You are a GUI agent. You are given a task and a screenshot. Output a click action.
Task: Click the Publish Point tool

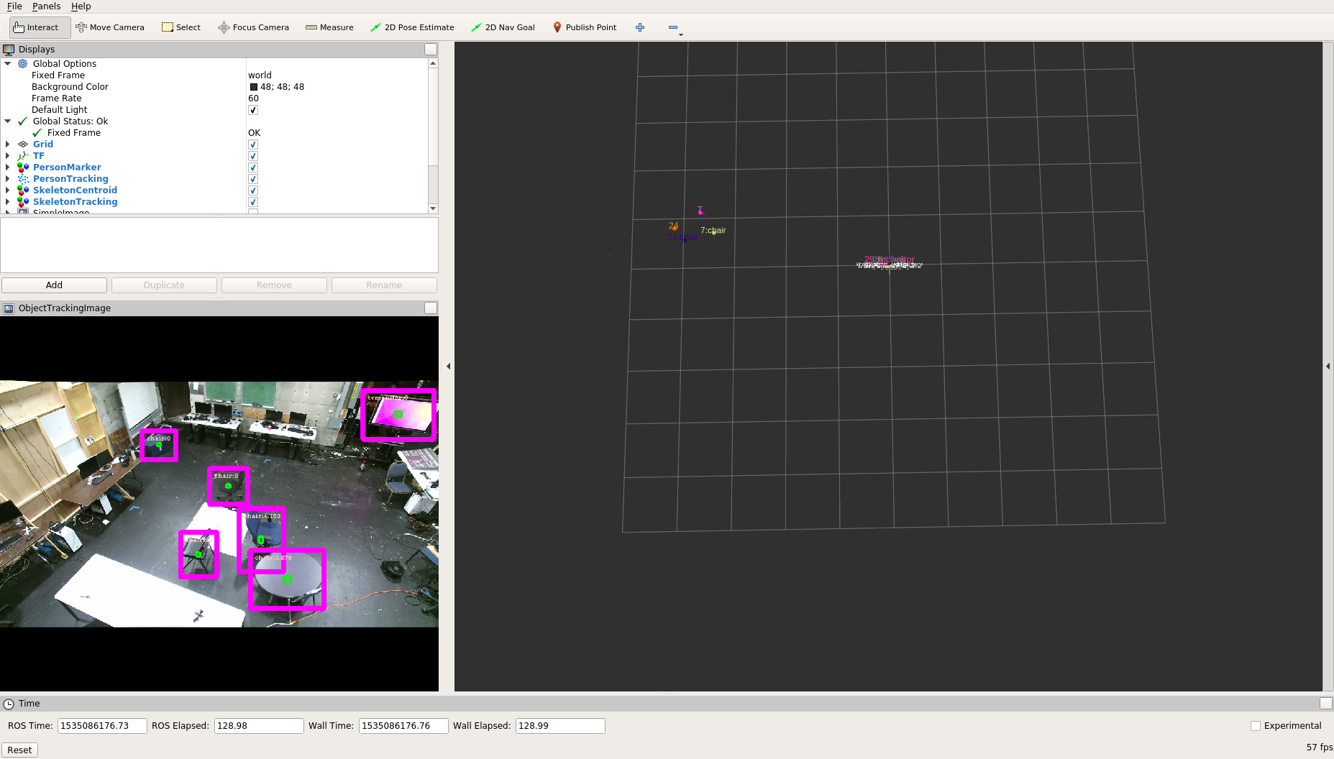pyautogui.click(x=584, y=27)
